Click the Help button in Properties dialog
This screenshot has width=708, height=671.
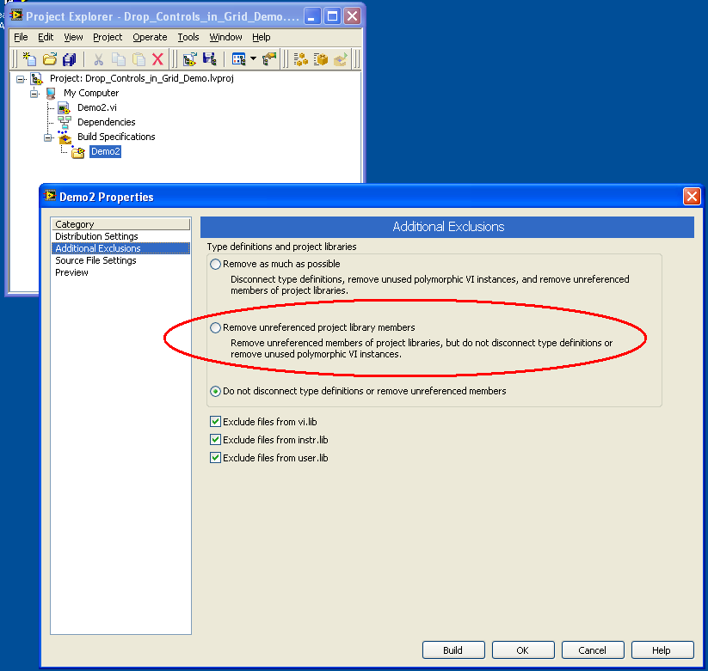coord(662,650)
